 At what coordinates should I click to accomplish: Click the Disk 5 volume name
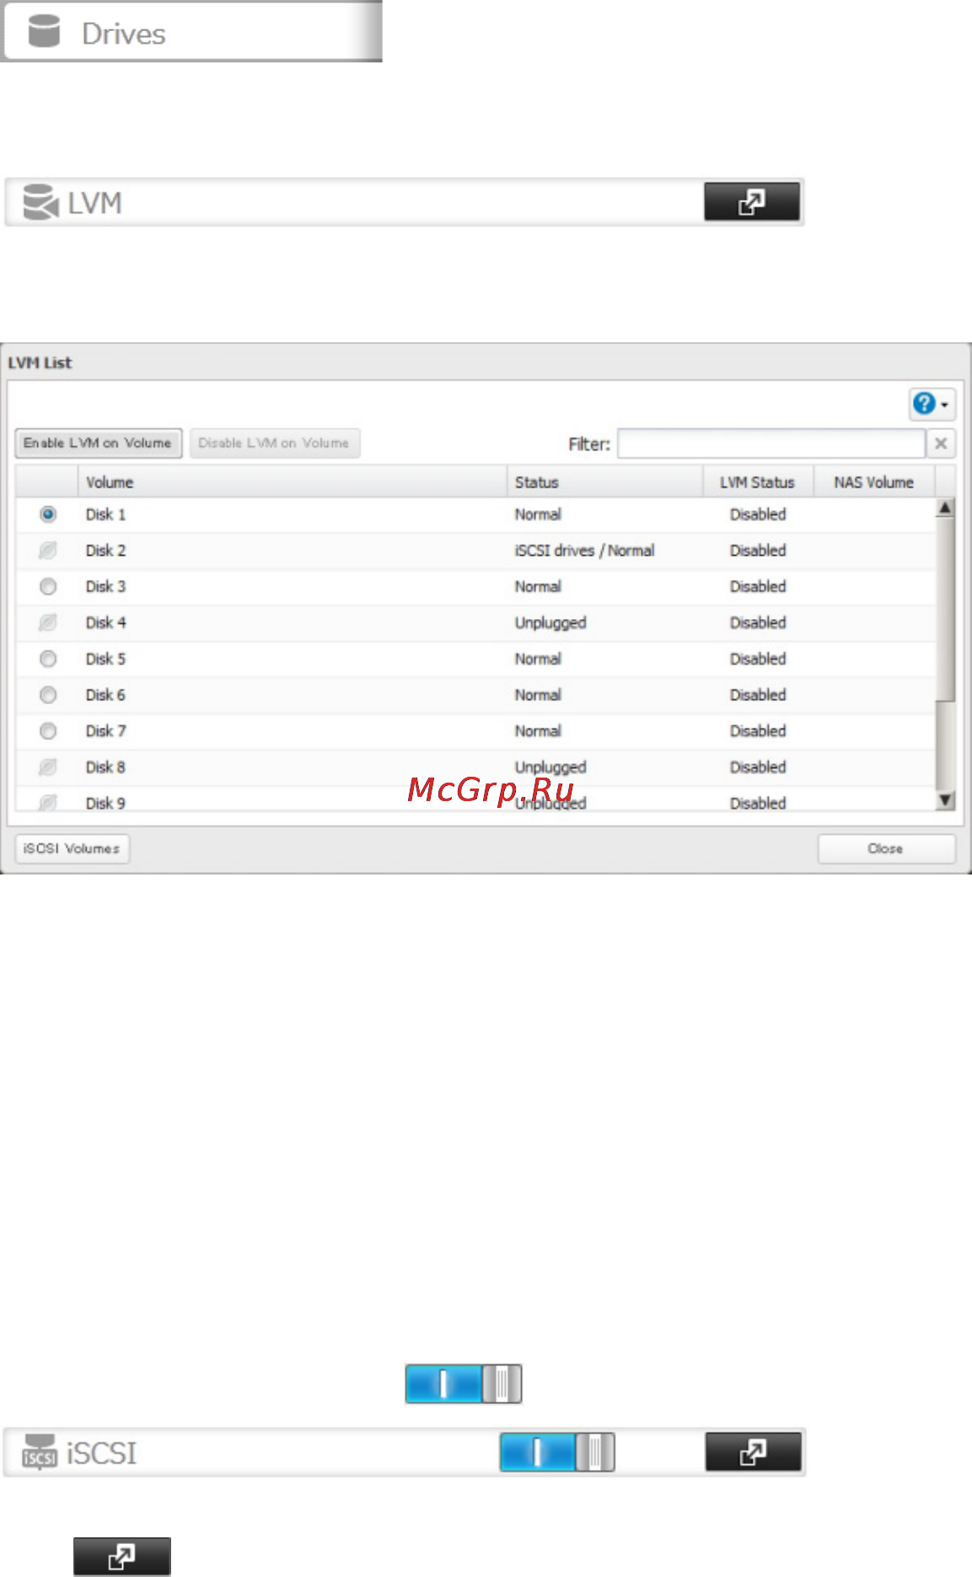[105, 659]
